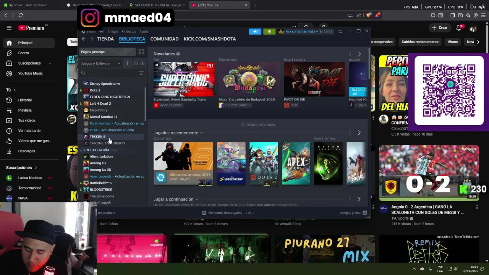Switch to Stream - Kick Dashboard browser tab
The width and height of the screenshot is (489, 275).
click(31, 5)
